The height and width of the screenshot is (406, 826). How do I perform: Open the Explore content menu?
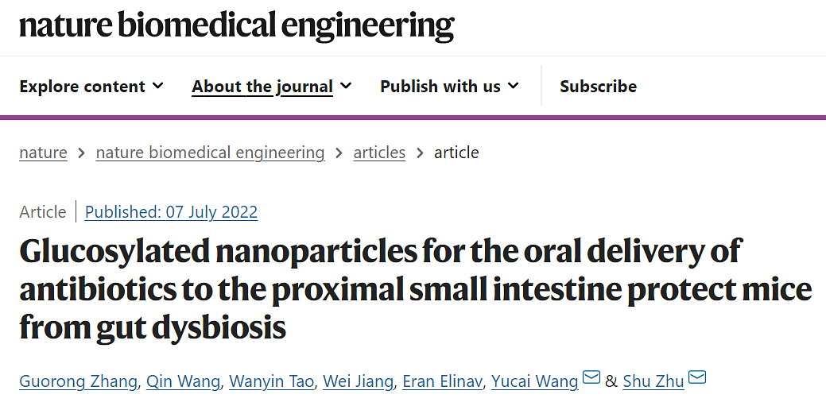point(82,87)
